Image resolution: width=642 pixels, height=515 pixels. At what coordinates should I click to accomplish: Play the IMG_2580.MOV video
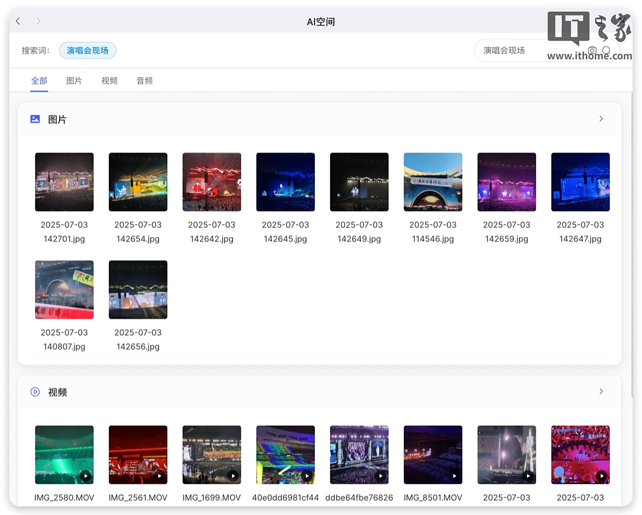64,454
